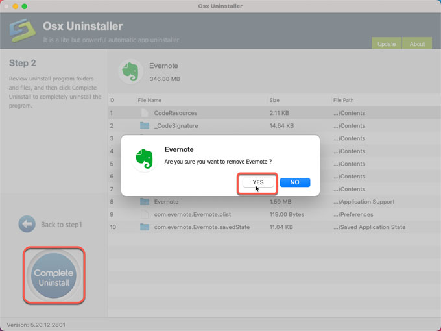Go back using the Back to step1 arrow icon
The image size is (441, 331).
click(27, 224)
